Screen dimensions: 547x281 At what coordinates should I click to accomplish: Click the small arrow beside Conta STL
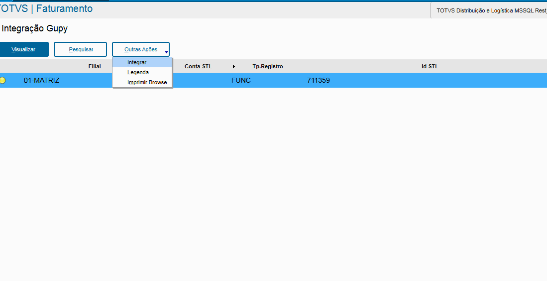point(234,66)
